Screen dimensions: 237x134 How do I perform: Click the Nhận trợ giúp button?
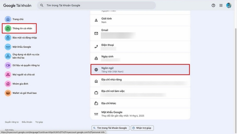[x=142, y=128]
